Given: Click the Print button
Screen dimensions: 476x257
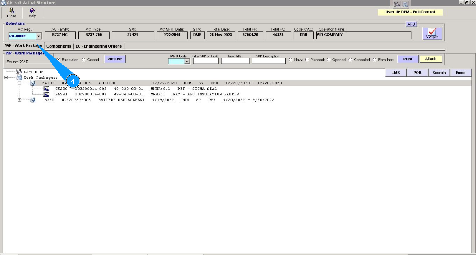Looking at the screenshot, I should click(x=408, y=59).
